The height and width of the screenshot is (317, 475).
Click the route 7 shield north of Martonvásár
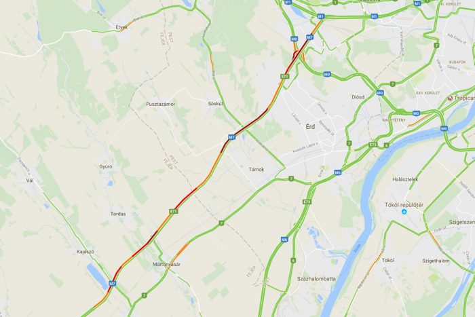pyautogui.click(x=222, y=223)
